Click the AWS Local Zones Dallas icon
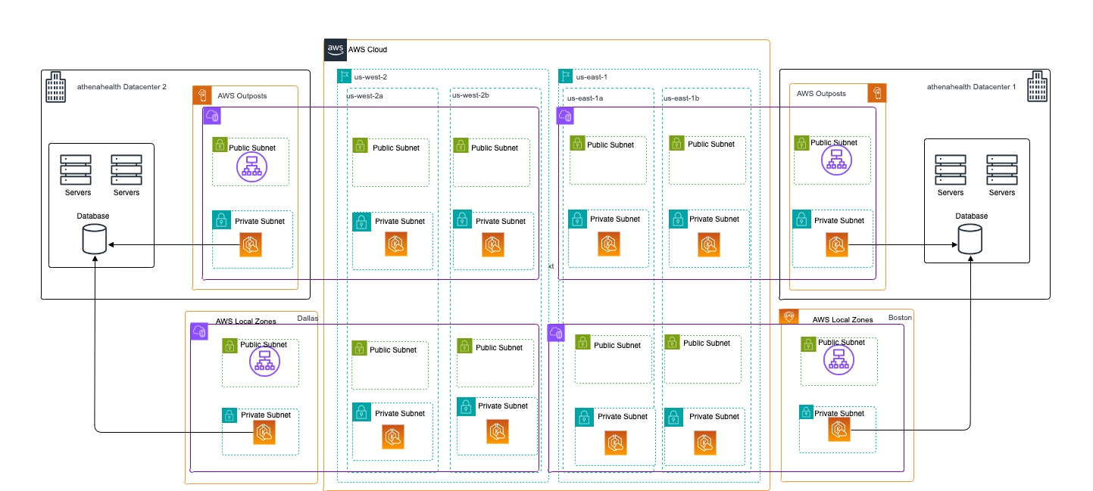 point(199,331)
